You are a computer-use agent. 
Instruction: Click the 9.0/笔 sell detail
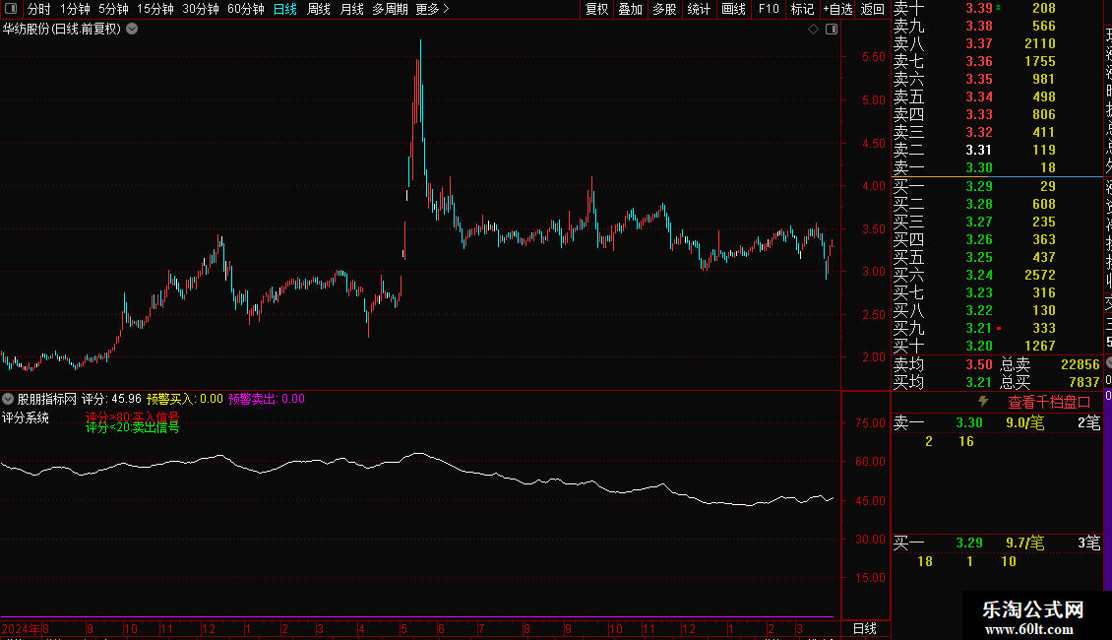click(1024, 422)
